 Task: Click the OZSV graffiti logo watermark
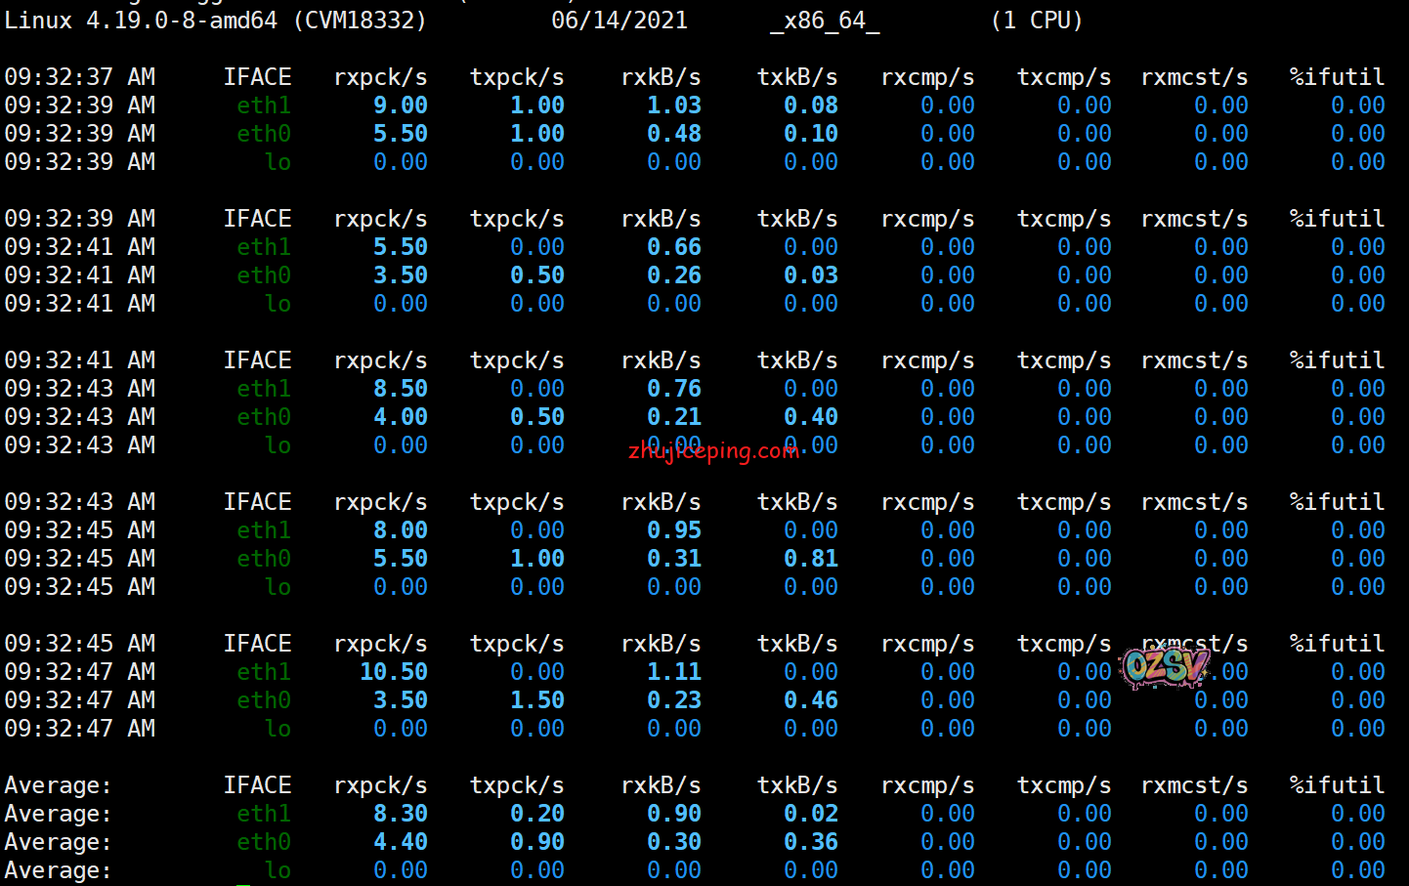pyautogui.click(x=1166, y=667)
